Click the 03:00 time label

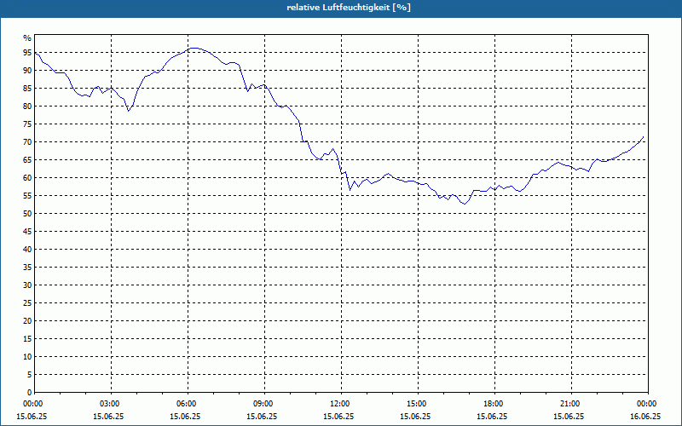point(112,404)
